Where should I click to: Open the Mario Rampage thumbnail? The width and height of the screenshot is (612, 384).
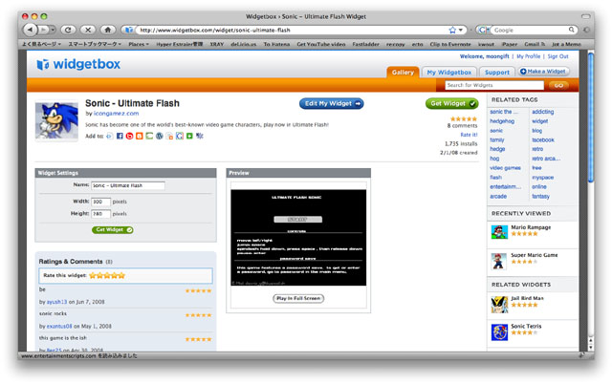click(x=499, y=231)
